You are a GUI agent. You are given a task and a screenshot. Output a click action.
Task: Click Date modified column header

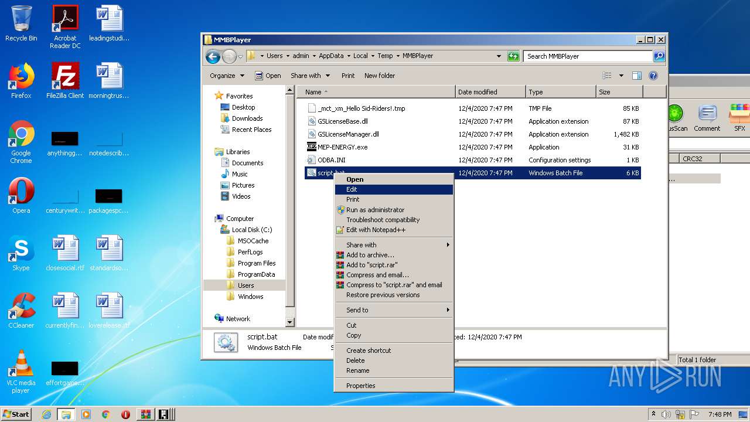(490, 92)
